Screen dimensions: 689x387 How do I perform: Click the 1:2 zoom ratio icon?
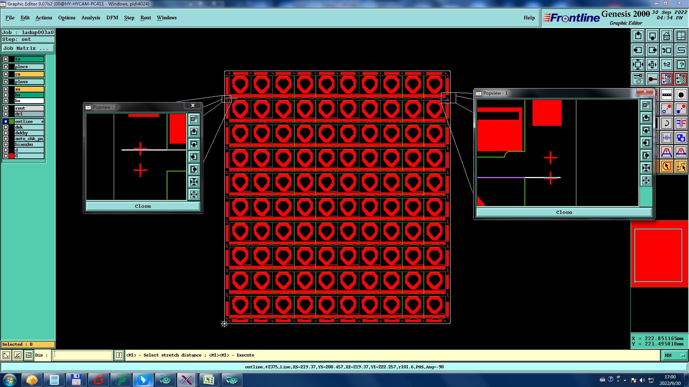pyautogui.click(x=666, y=64)
